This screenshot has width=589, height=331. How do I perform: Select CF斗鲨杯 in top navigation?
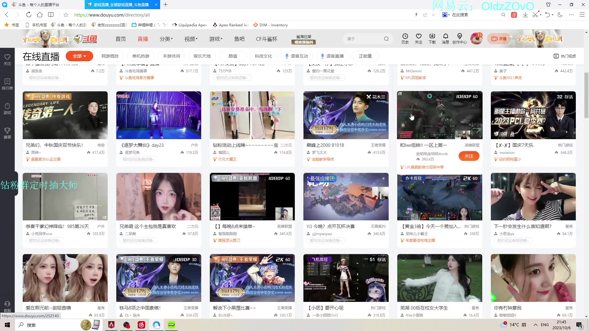pyautogui.click(x=267, y=39)
